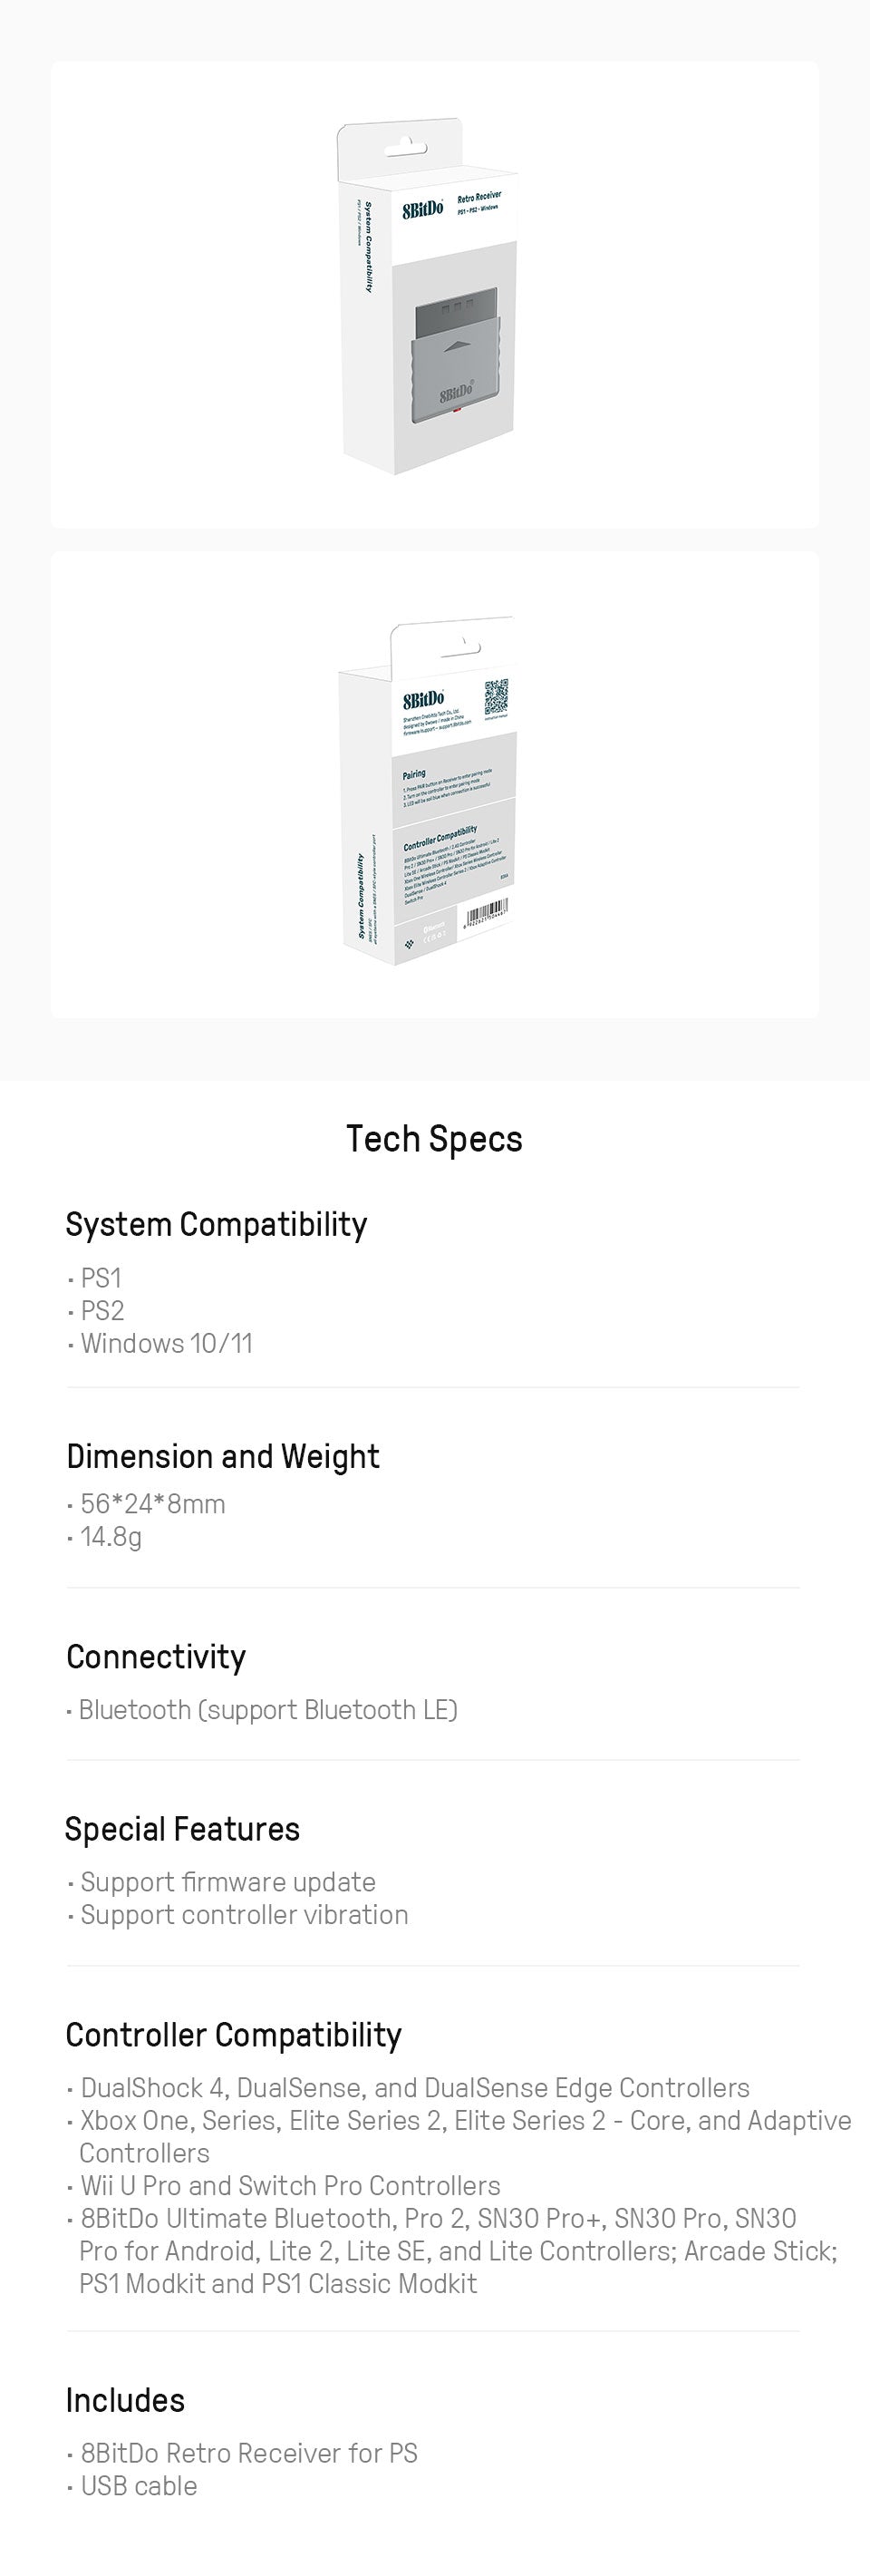Click the Dimension and Weight heading
This screenshot has height=2576, width=870.
(x=223, y=1456)
